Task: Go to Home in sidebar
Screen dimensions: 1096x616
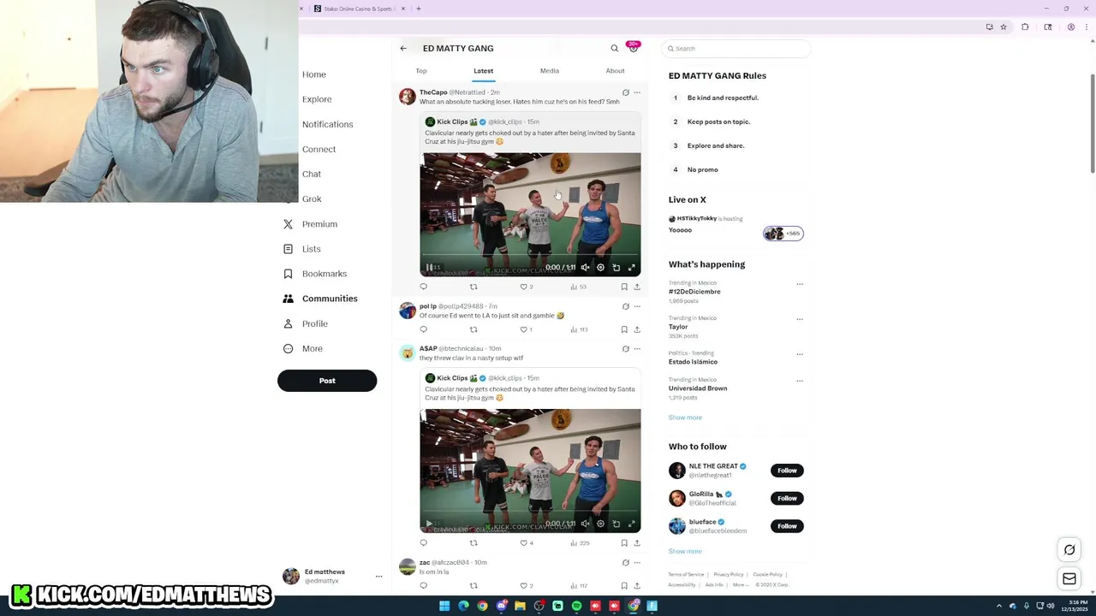Action: click(x=314, y=74)
